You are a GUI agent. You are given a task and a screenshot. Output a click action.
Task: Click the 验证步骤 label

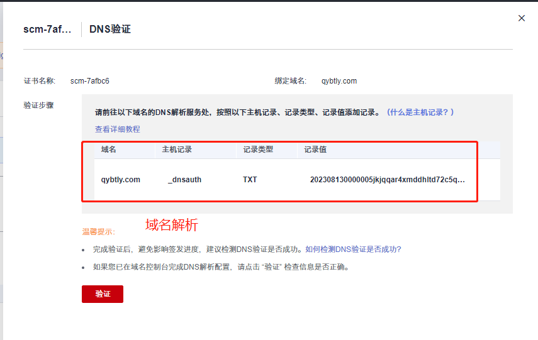tap(38, 105)
